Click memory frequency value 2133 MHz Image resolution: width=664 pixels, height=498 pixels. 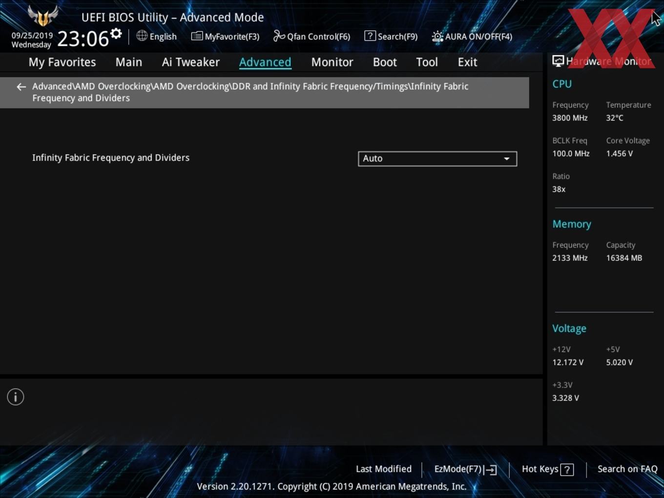[x=570, y=258]
